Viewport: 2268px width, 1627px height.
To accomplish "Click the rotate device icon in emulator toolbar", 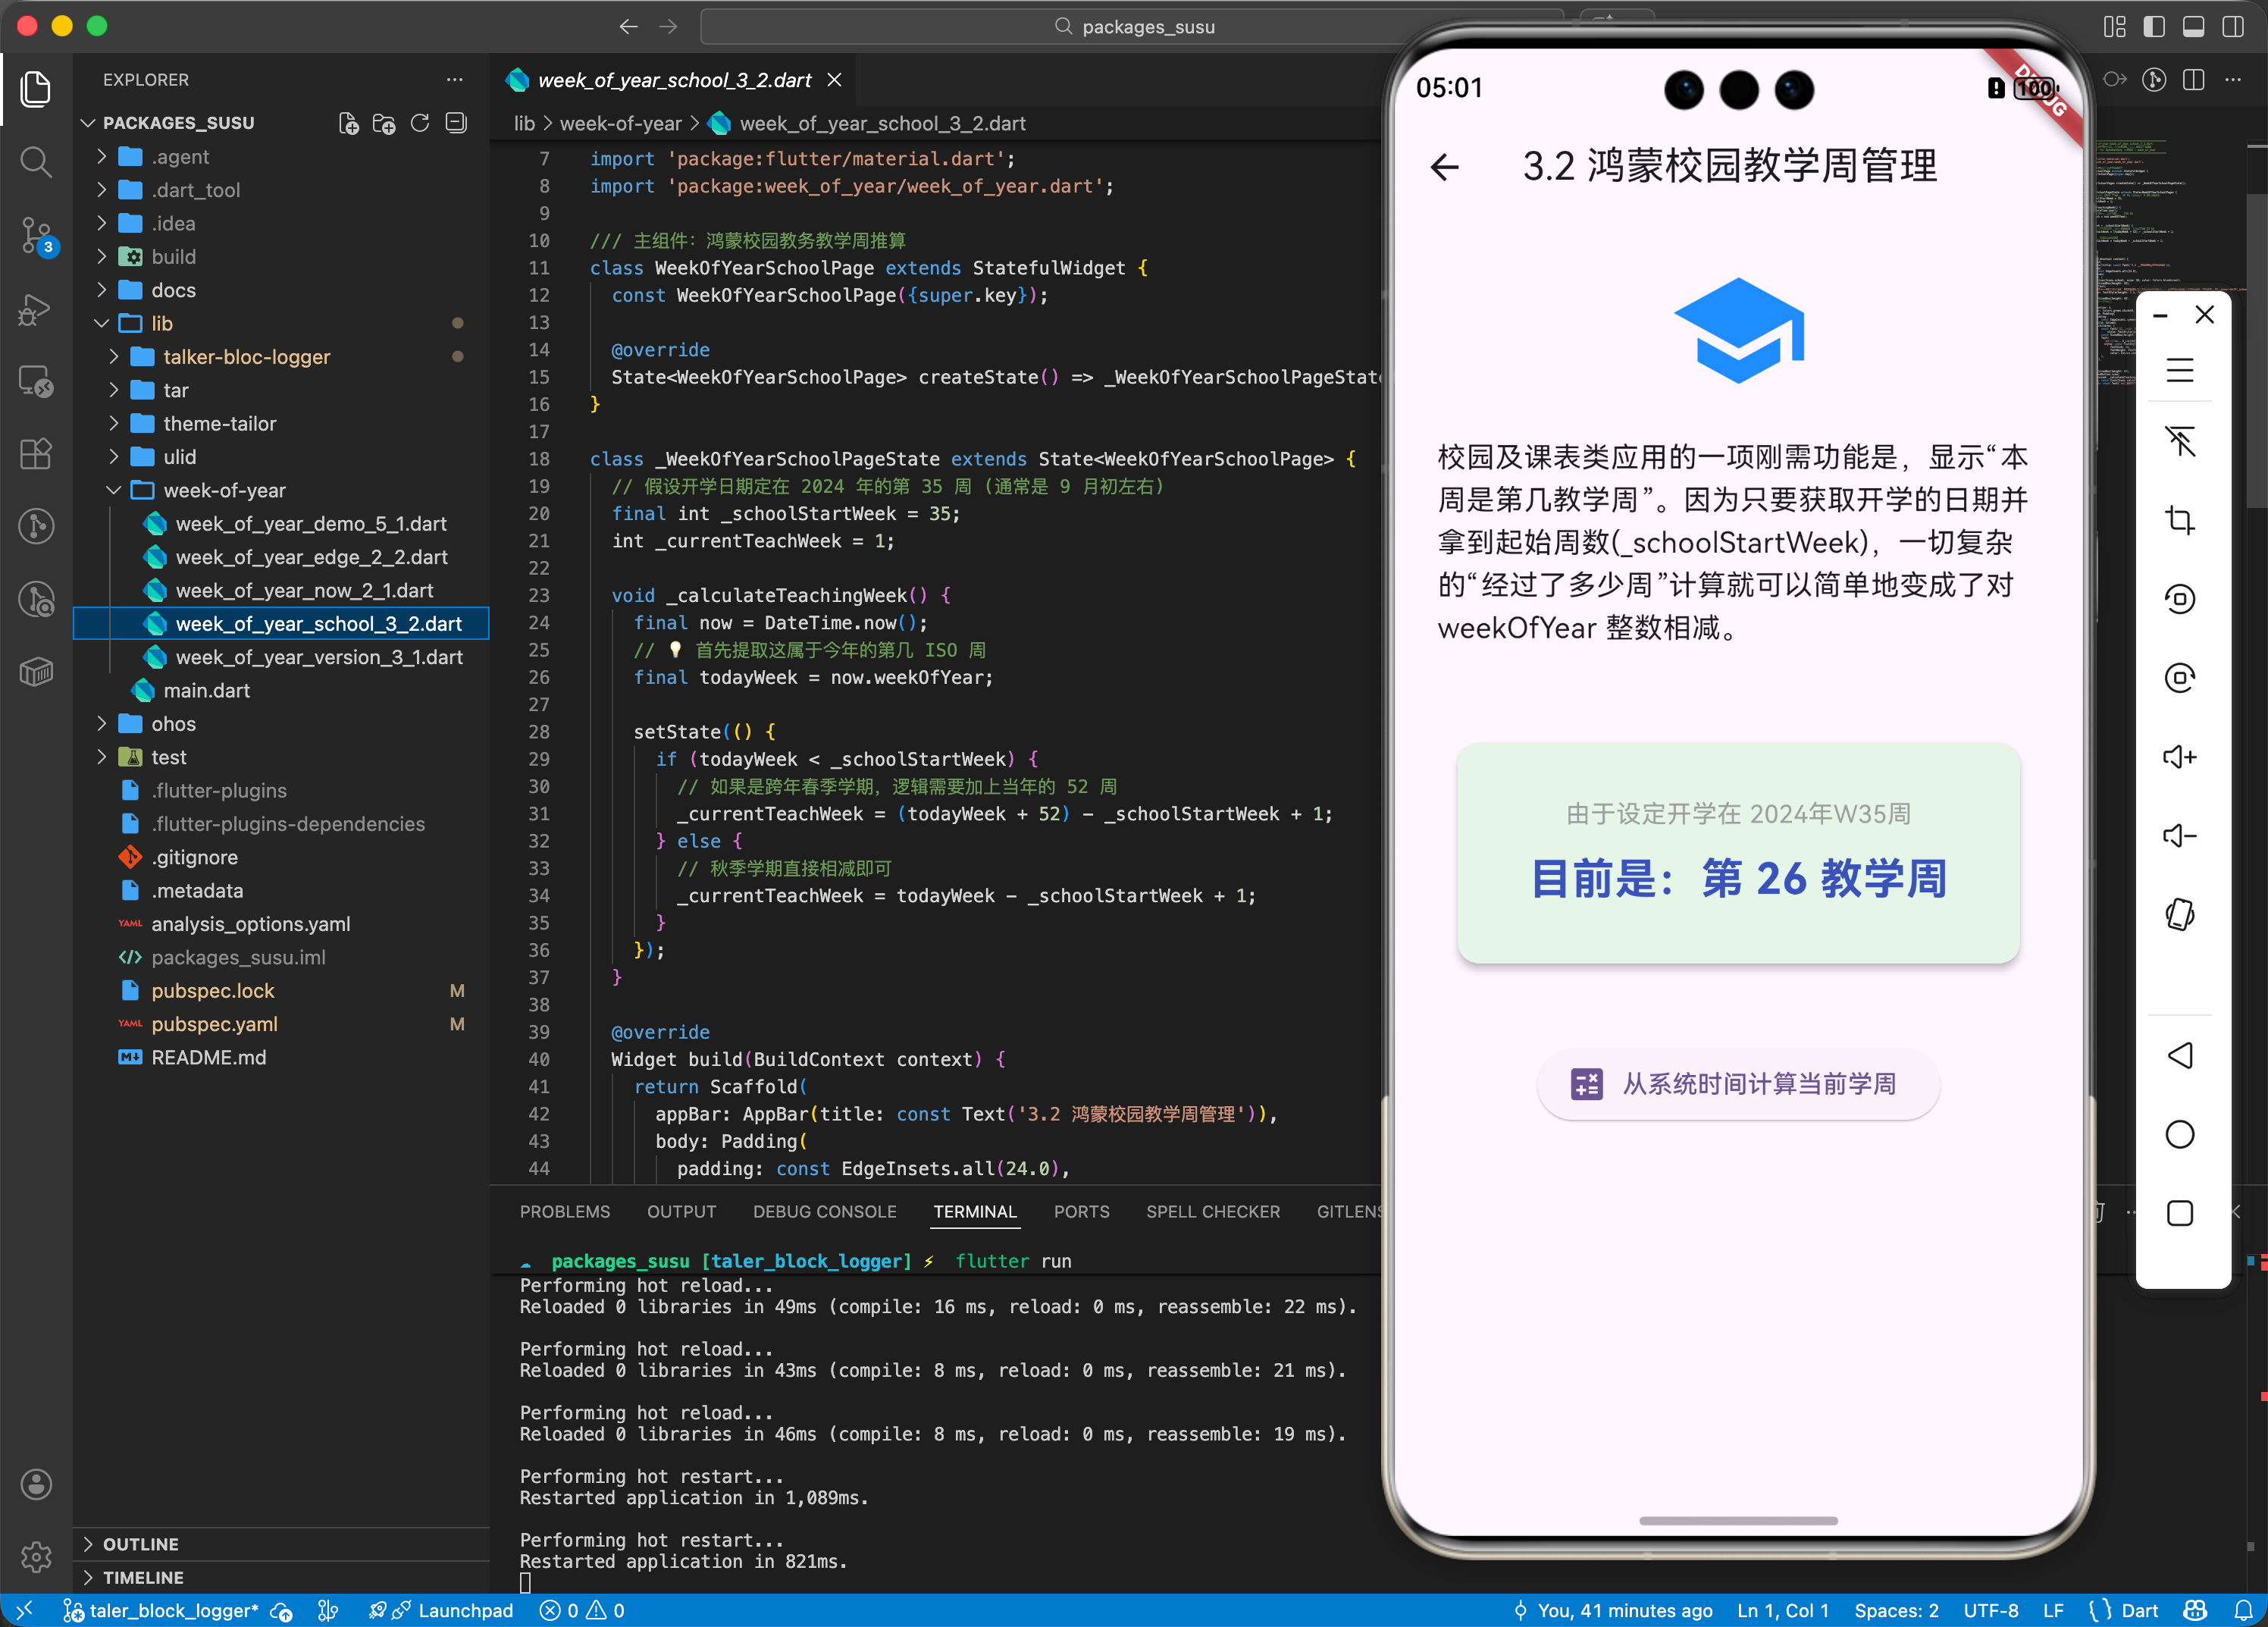I will pyautogui.click(x=2181, y=913).
